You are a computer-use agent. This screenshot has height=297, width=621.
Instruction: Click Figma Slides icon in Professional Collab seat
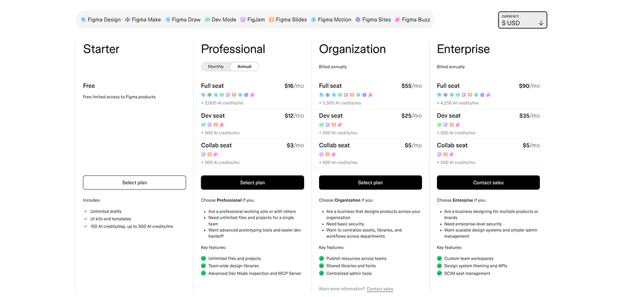pyautogui.click(x=209, y=154)
